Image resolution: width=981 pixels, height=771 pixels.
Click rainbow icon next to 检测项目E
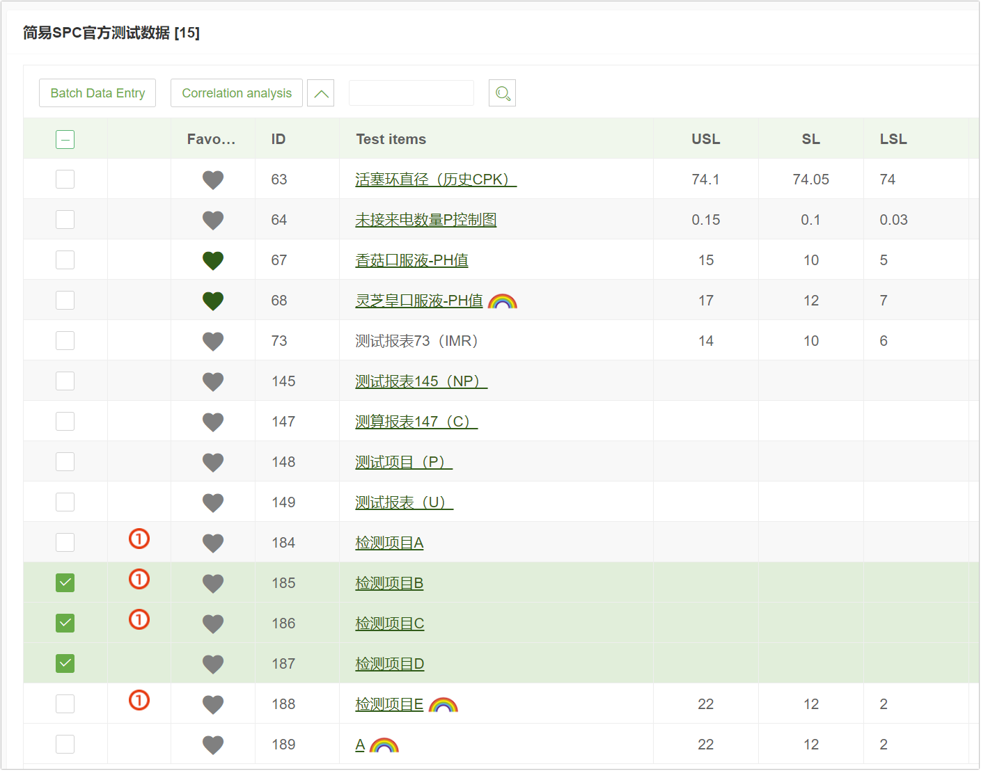443,705
